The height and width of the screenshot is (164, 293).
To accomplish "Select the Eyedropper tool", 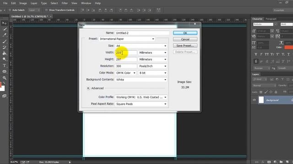I will tap(4, 35).
